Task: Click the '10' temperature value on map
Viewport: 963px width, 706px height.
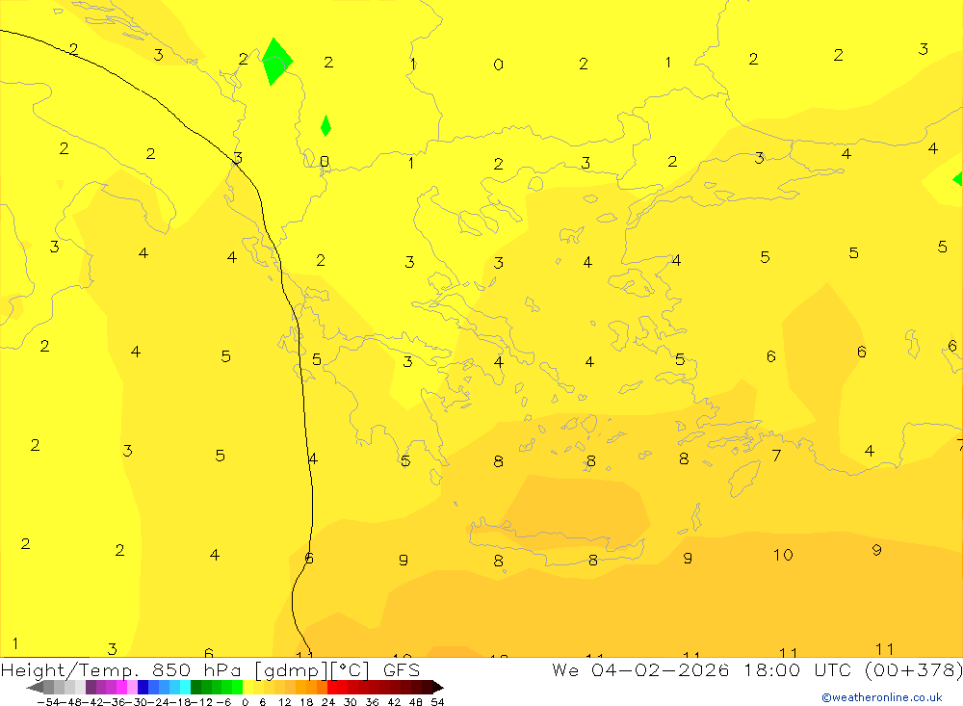Action: 783,555
